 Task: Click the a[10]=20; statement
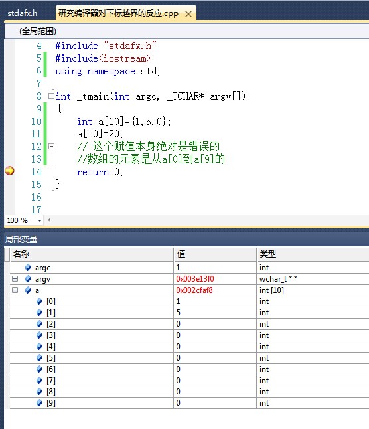(100, 133)
